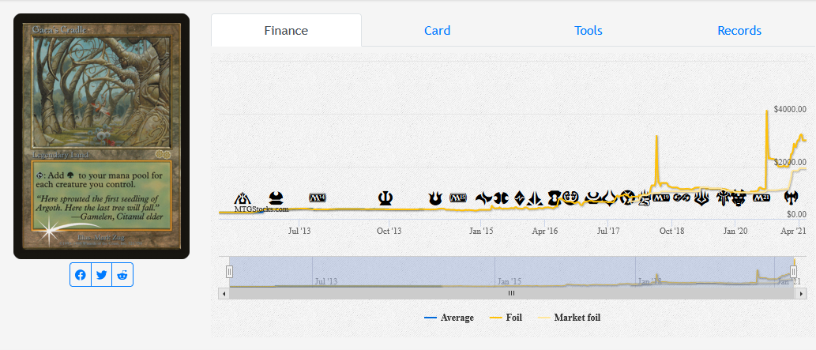The width and height of the screenshot is (816, 350).
Task: Toggle the Foil series in legend
Action: pos(506,318)
